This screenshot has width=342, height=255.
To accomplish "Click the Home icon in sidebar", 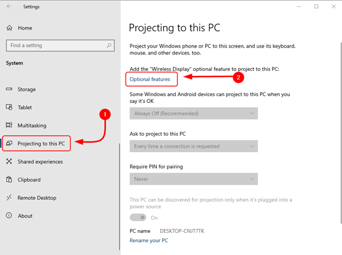I will (9, 28).
